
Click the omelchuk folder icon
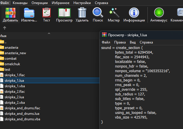click(2, 64)
